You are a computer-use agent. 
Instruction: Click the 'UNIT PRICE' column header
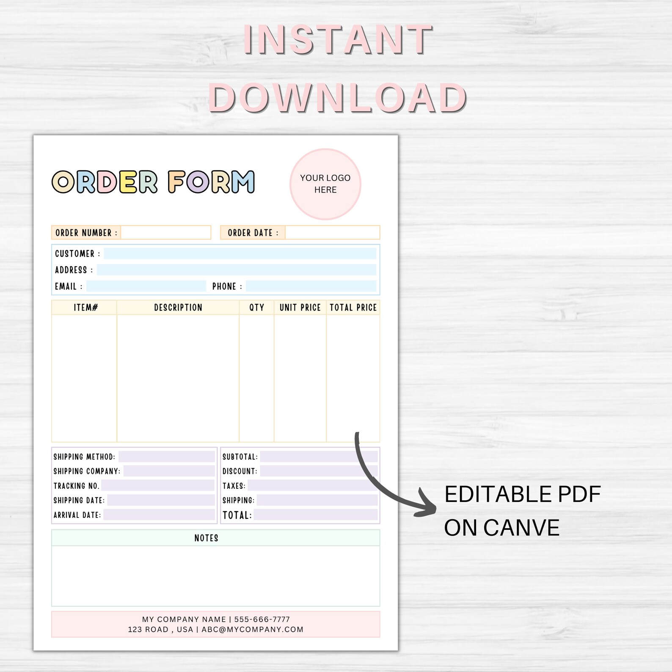(x=300, y=308)
